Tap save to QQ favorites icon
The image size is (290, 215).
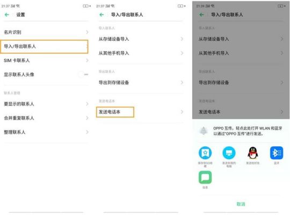point(205,153)
